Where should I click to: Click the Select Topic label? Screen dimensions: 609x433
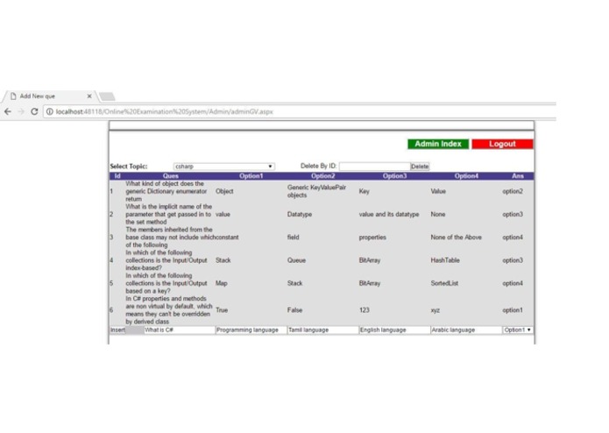point(129,167)
